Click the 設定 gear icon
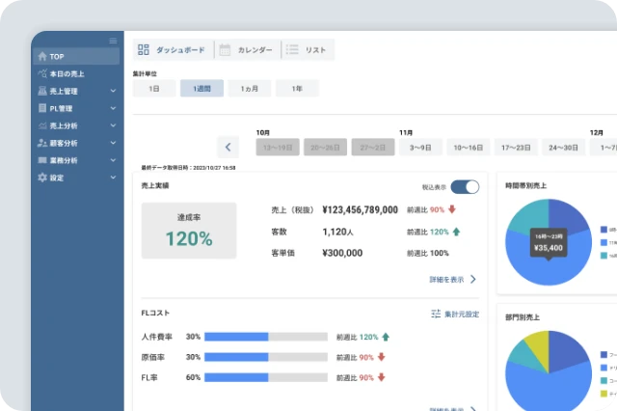 pos(41,178)
